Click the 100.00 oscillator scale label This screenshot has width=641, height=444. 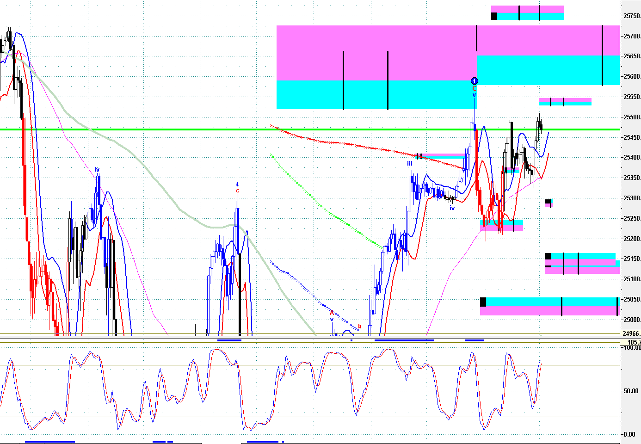click(x=632, y=347)
